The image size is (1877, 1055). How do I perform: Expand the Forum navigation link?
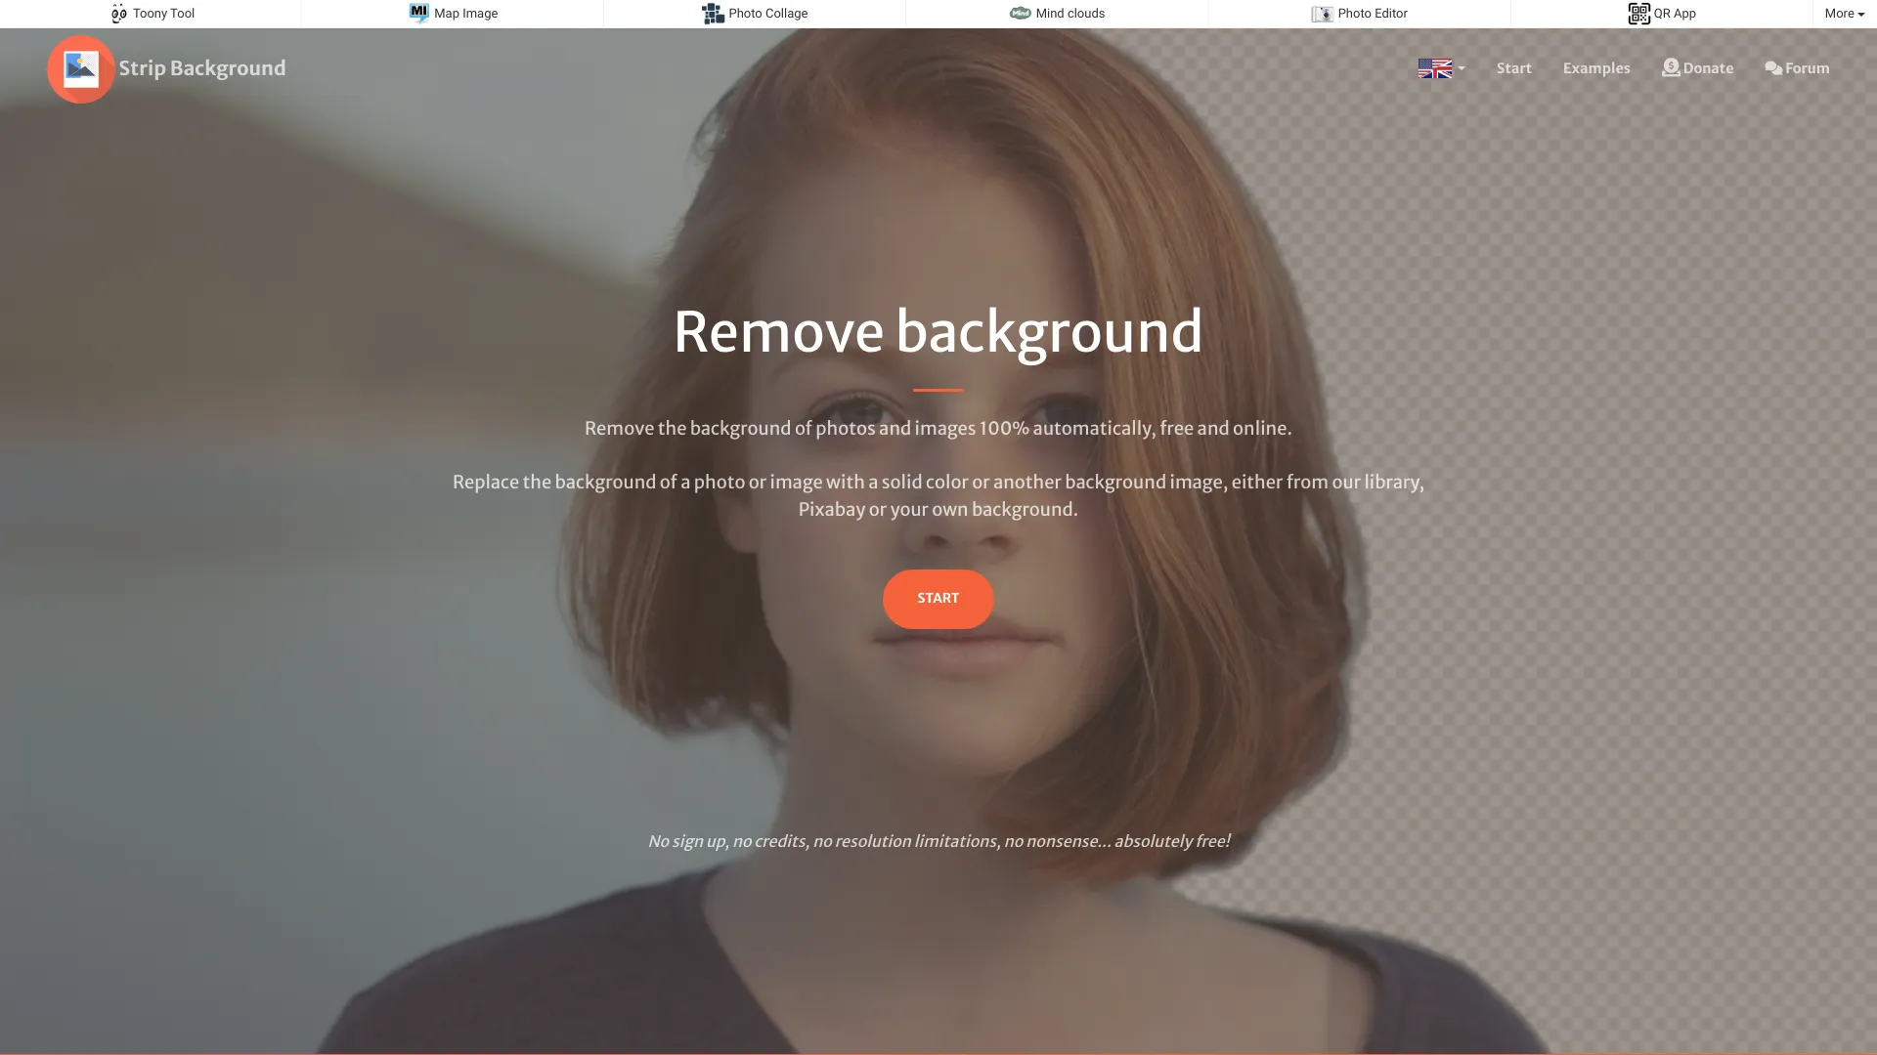[1797, 69]
